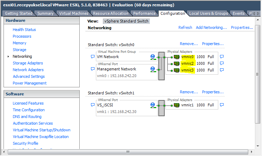Viewport: 262px width, 156px height.
Task: Click the vmk0 : 192.168.242.20 address text
Action: pos(117,76)
